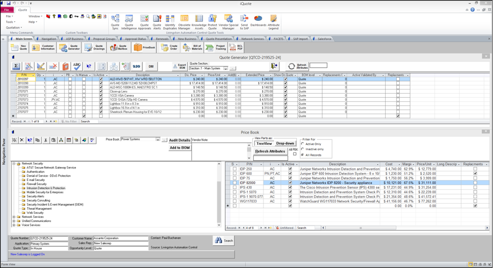Image resolution: width=494 pixels, height=268 pixels.
Task: Open the PriceBook toolbar button
Action: (144, 48)
